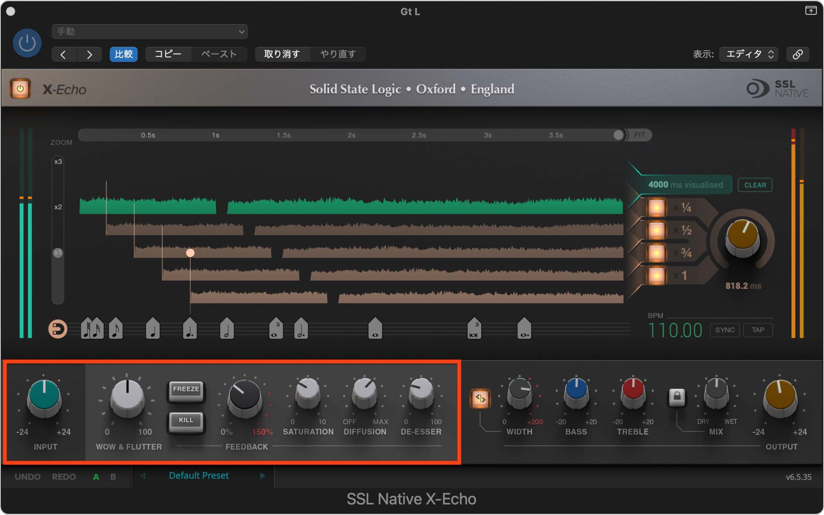Click the TAP tempo button
Viewport: 824px width, 515px height.
click(758, 330)
